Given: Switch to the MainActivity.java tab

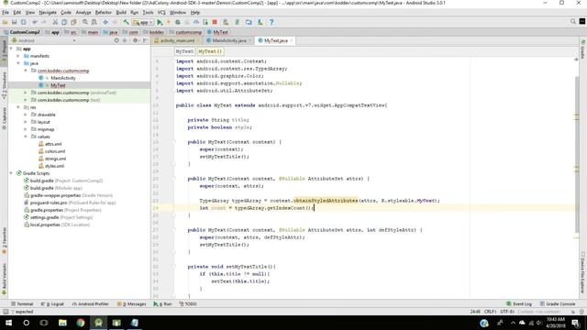Looking at the screenshot, I should click(229, 40).
